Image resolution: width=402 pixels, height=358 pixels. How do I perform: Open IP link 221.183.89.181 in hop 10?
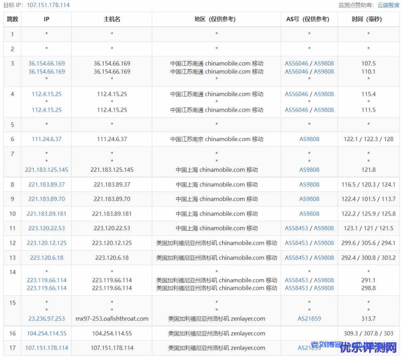(x=46, y=214)
